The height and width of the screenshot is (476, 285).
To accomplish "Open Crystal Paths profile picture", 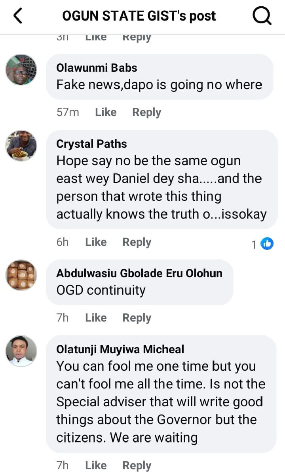I will (21, 146).
